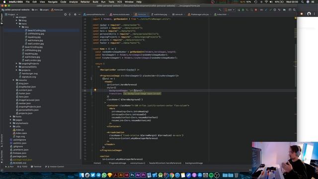Viewport: 318px width, 179px height.
Task: Open Telegram from the Dock
Action: (98, 175)
